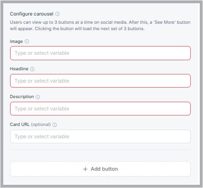Click the Card URL optional input field

[100, 136]
